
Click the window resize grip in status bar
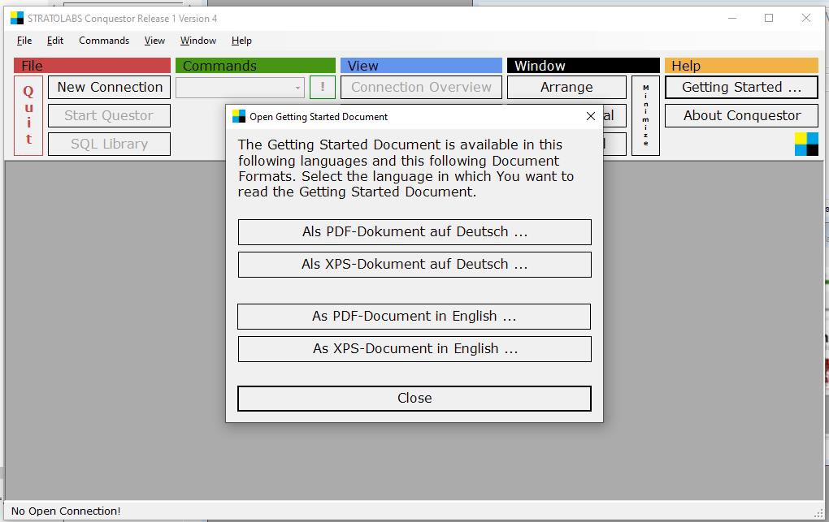[x=819, y=512]
